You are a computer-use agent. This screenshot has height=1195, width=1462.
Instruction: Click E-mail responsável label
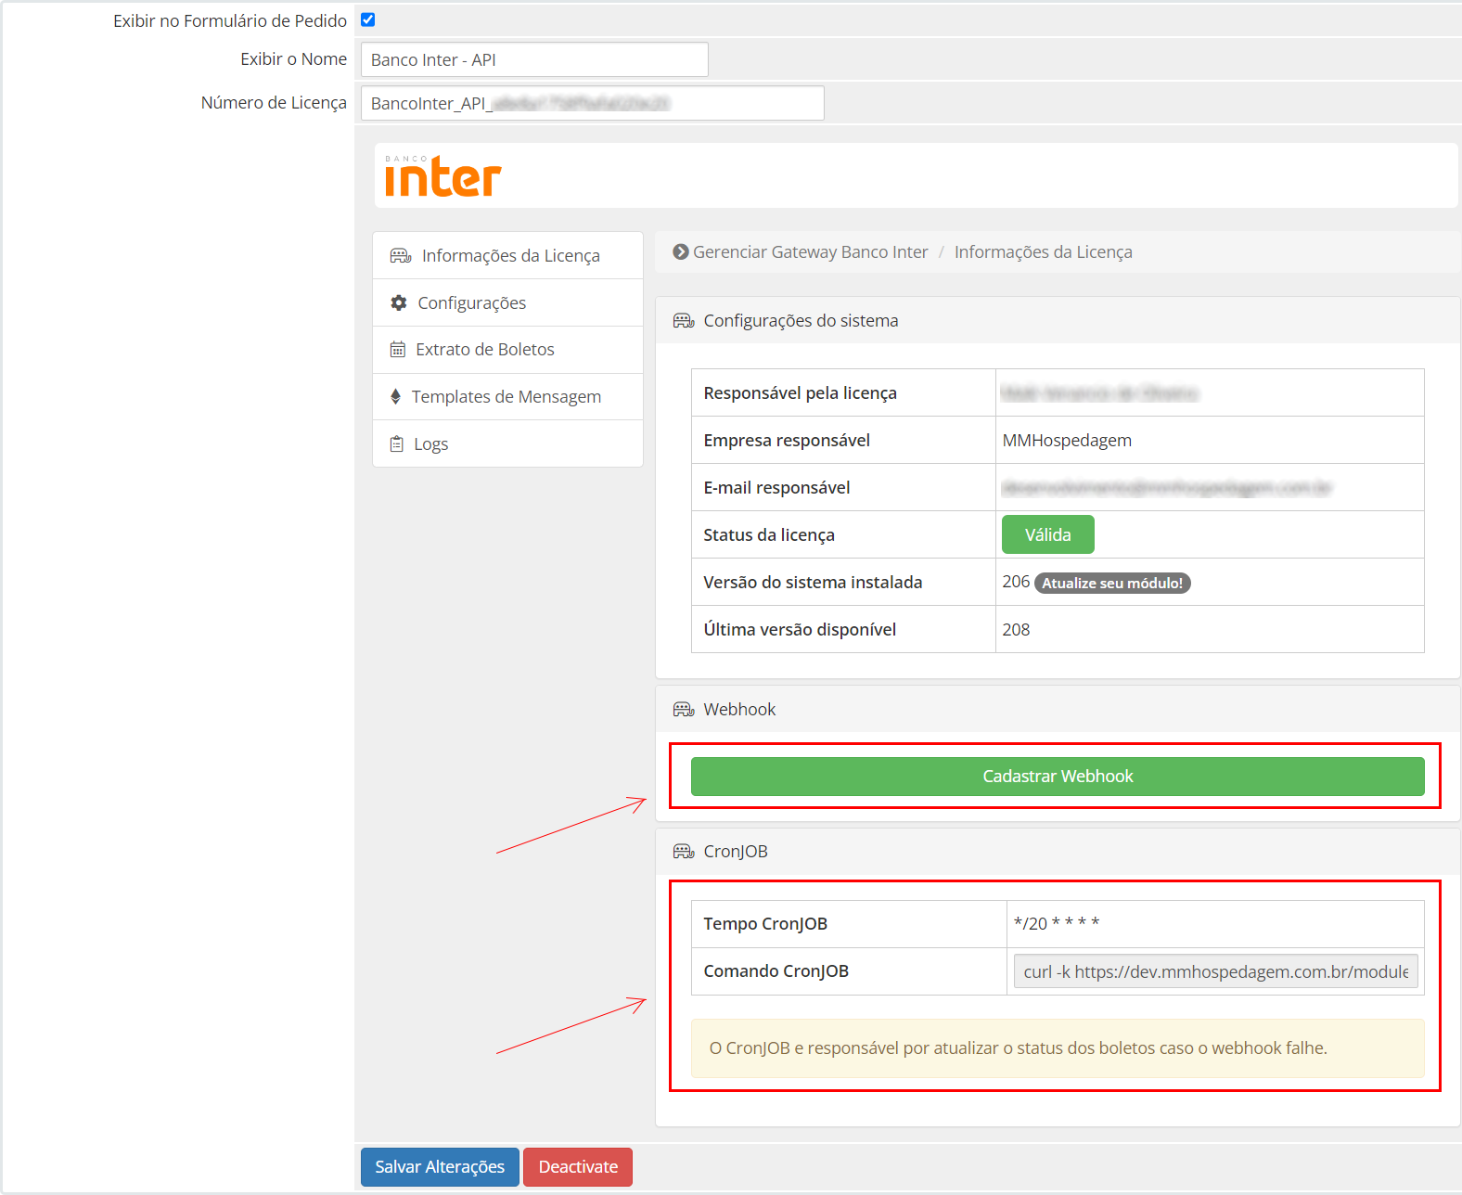(x=776, y=487)
